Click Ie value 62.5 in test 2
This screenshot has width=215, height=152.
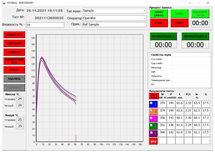[x=197, y=111]
